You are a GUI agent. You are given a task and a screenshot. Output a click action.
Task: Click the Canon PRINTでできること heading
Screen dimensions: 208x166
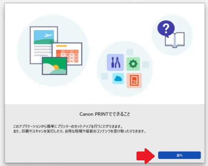click(x=105, y=114)
